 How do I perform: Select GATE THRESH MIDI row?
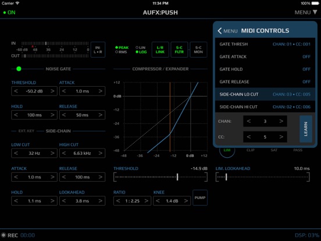265,44
